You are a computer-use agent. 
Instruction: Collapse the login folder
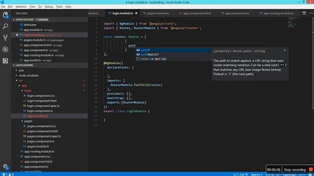point(28,91)
